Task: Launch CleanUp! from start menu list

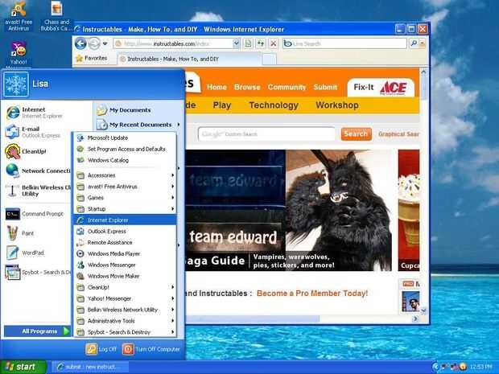Action: (26, 151)
